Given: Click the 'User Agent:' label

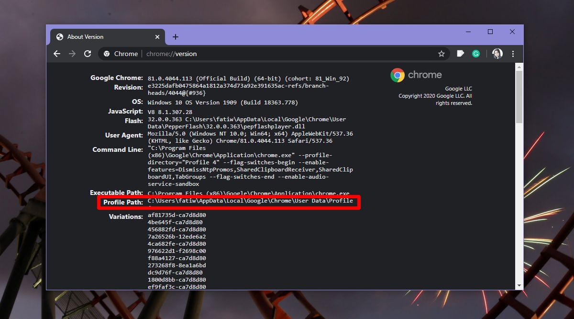Looking at the screenshot, I should coord(124,136).
